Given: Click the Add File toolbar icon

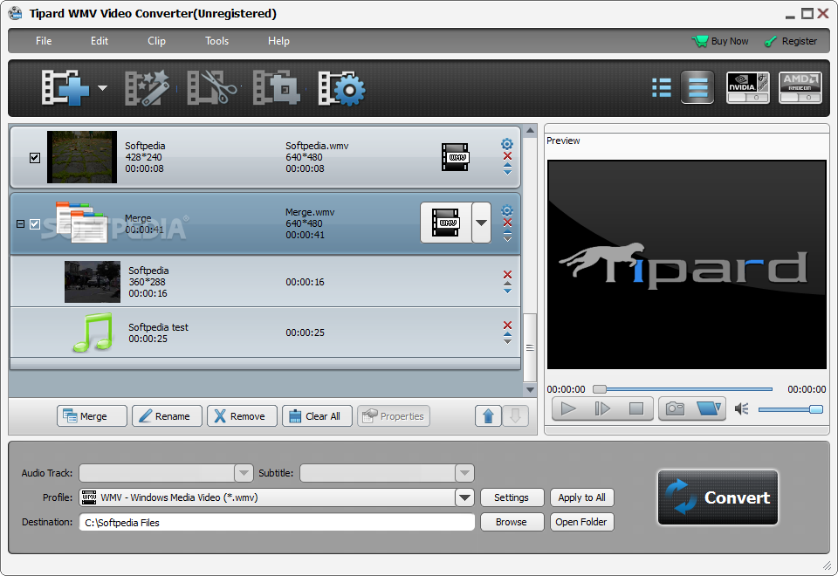Looking at the screenshot, I should (65, 88).
